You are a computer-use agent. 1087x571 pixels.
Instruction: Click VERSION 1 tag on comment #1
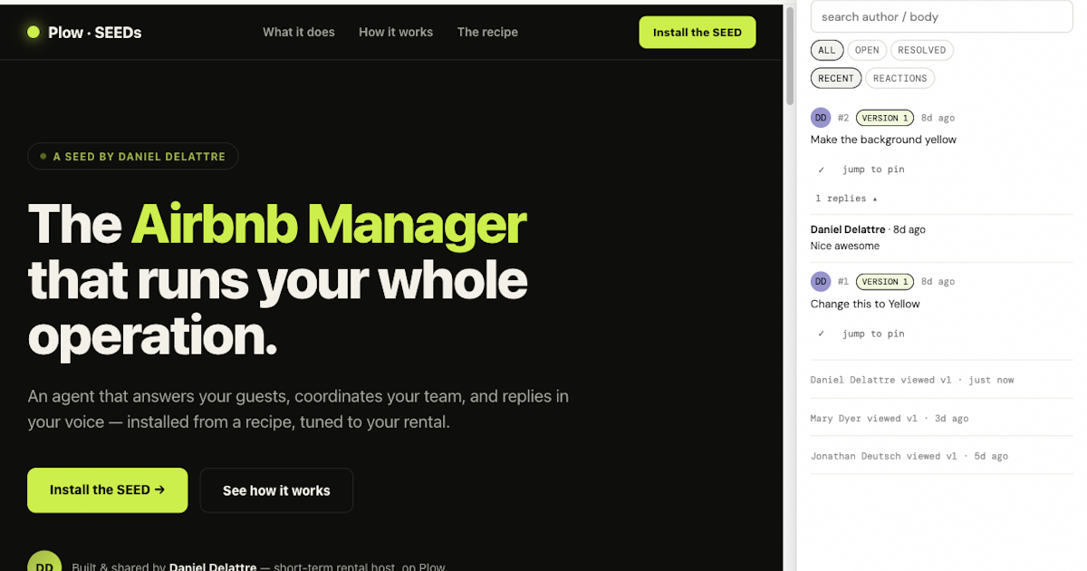tap(885, 282)
